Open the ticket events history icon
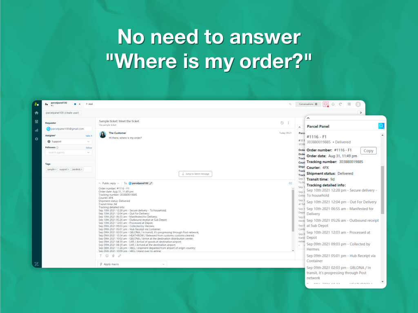The image size is (418, 313). (x=282, y=123)
